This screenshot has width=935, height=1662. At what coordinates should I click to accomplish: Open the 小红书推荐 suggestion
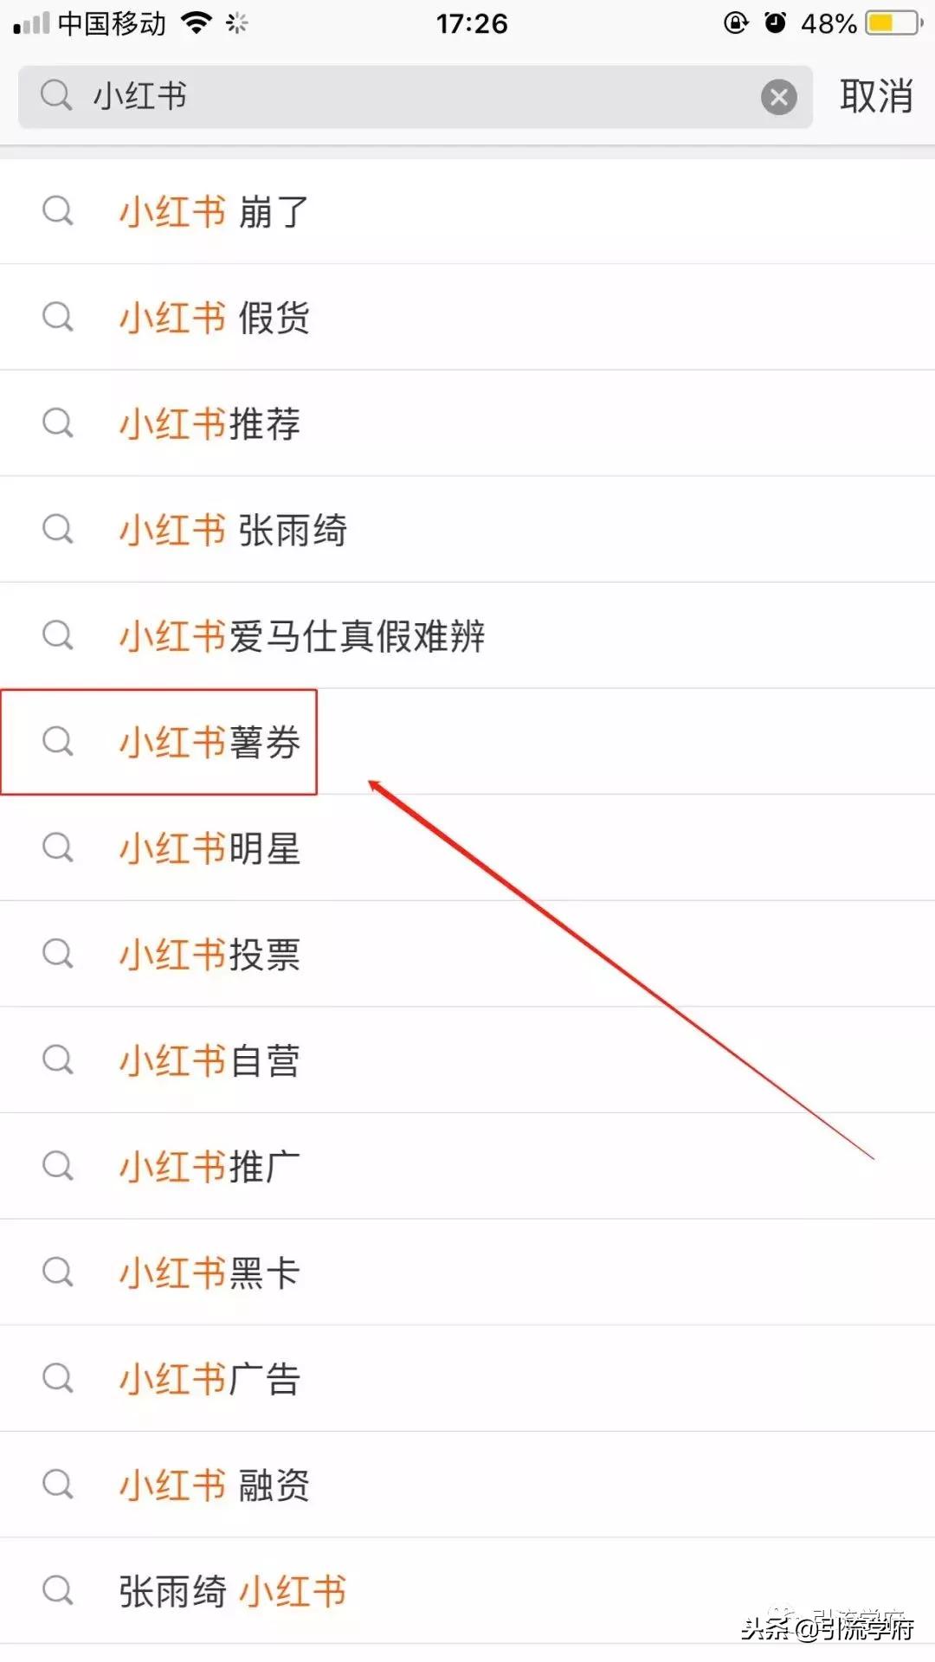point(208,422)
